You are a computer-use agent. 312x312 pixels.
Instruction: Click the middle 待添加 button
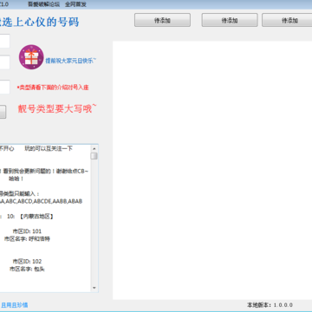point(230,20)
